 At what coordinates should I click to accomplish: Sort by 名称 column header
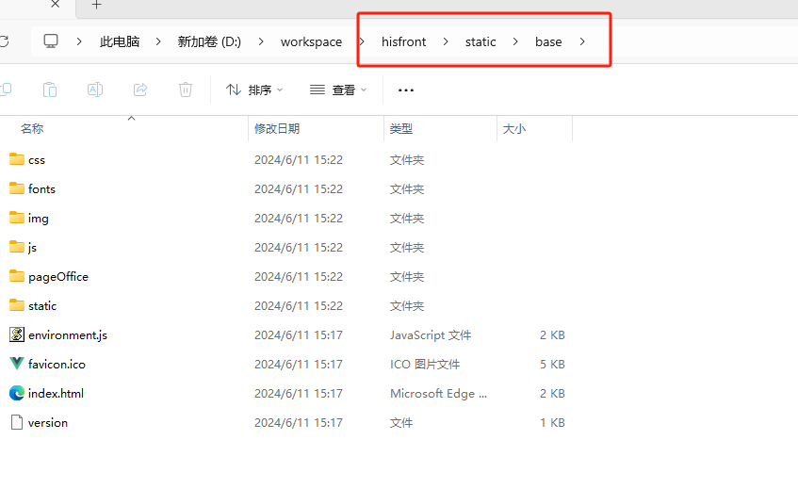(32, 129)
